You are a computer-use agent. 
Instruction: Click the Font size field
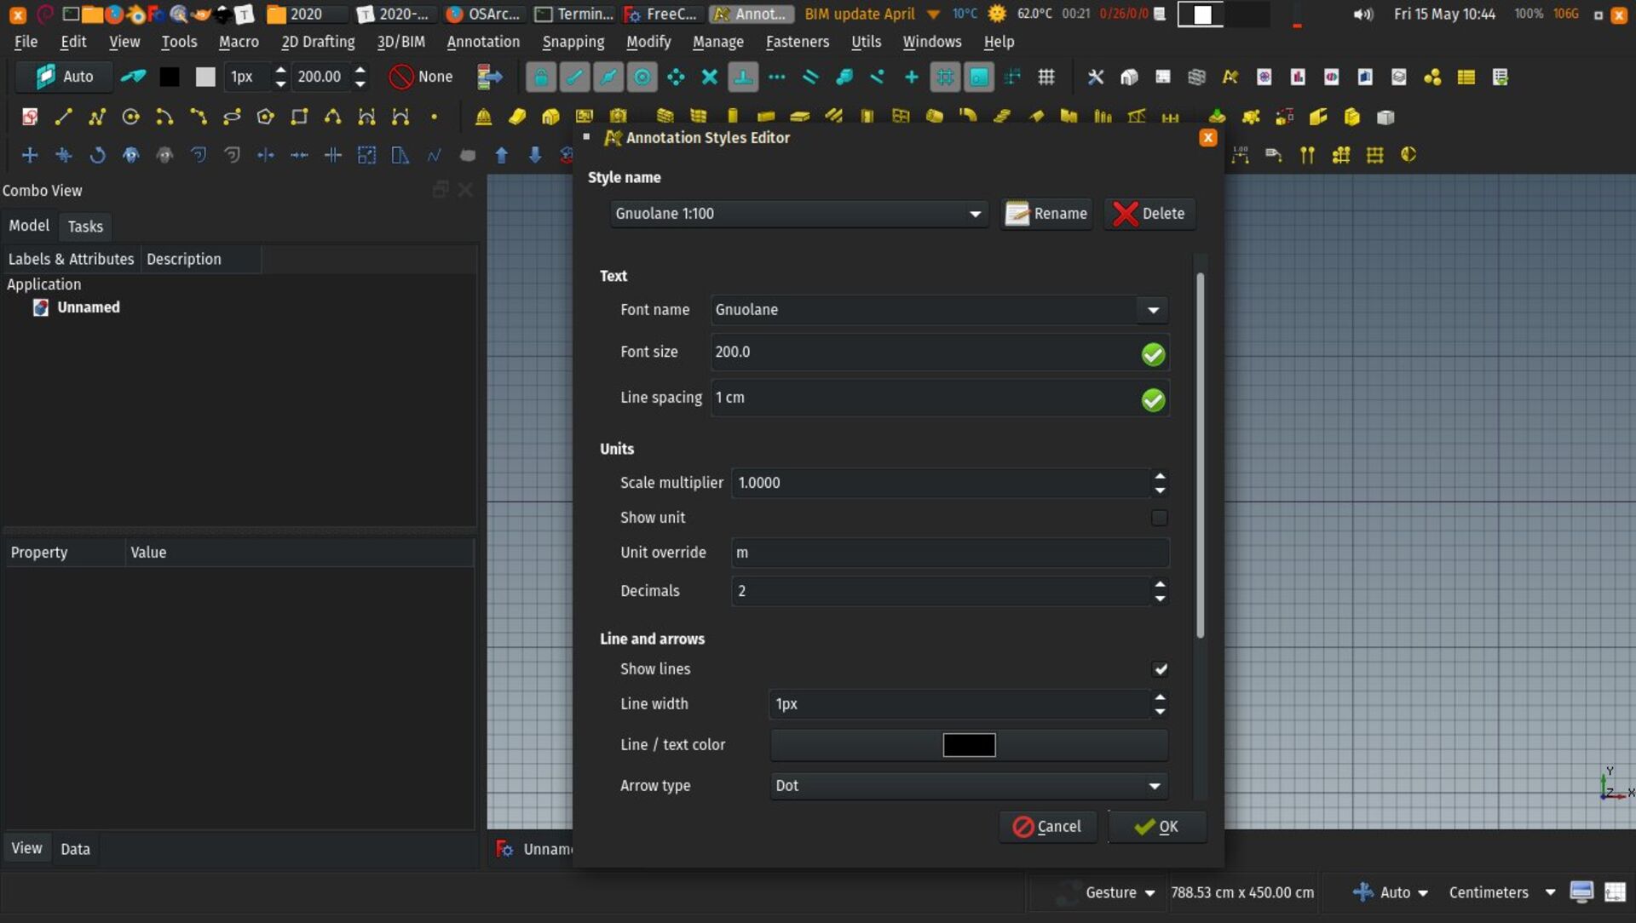(939, 353)
